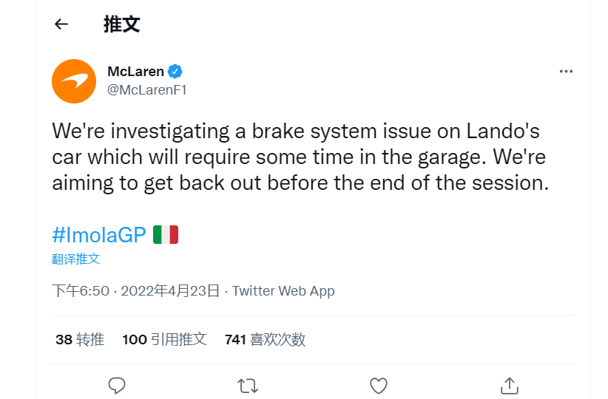
Task: Click the reply speech bubble icon
Action: point(116,385)
